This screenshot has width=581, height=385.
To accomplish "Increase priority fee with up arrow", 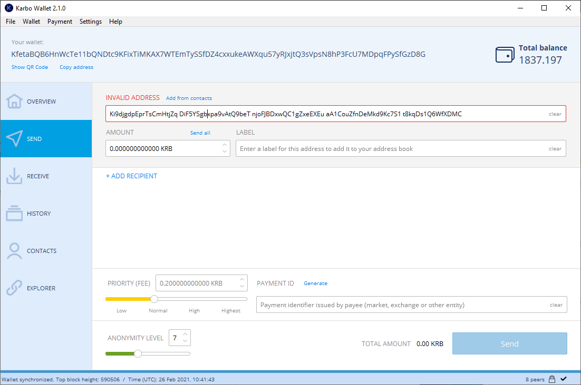I will [x=242, y=280].
